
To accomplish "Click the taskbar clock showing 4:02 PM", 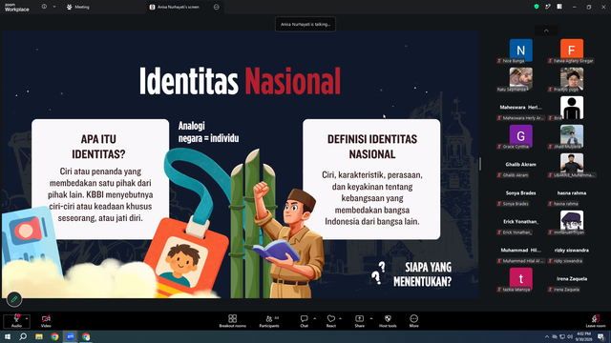I will pos(583,336).
